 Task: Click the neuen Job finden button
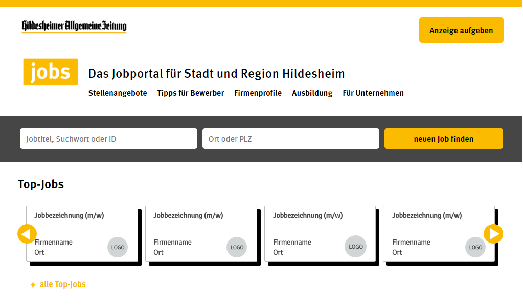click(x=443, y=139)
